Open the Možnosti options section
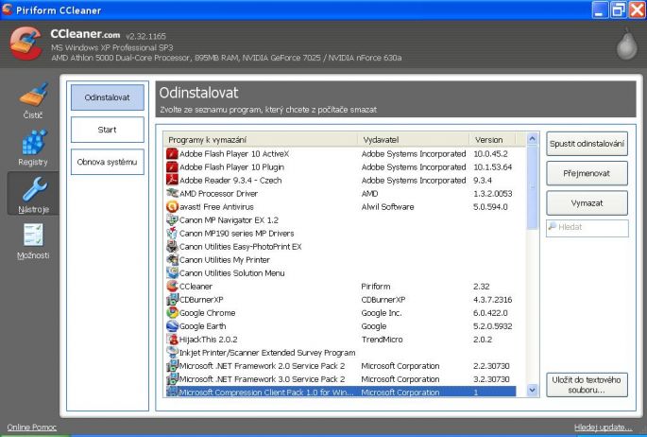The image size is (647, 437). tap(33, 241)
